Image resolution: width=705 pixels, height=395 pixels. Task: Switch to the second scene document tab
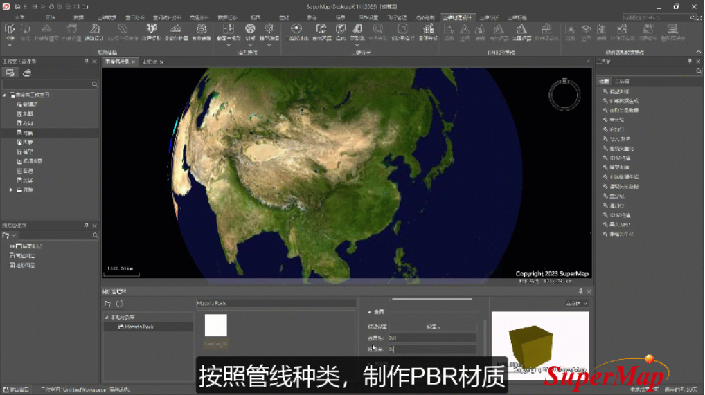[150, 62]
